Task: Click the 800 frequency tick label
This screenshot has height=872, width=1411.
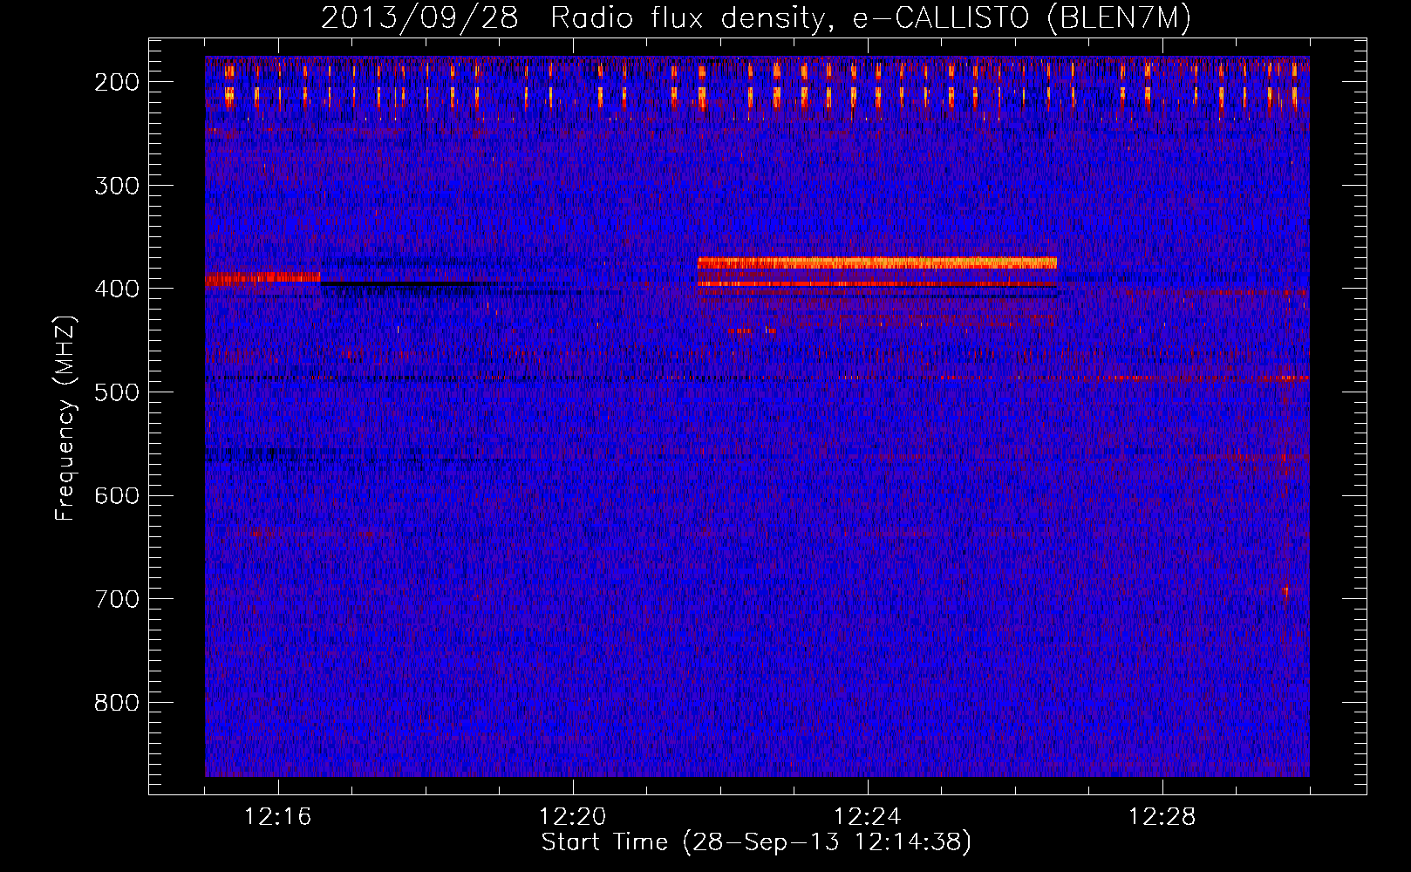Action: [116, 703]
